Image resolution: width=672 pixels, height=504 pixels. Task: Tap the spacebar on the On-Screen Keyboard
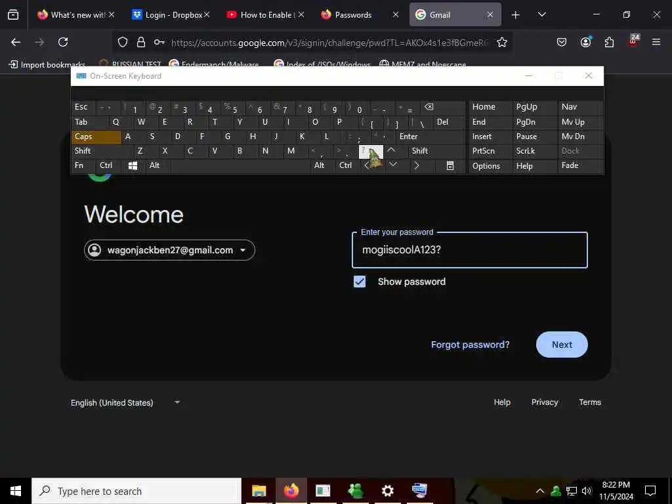(241, 166)
